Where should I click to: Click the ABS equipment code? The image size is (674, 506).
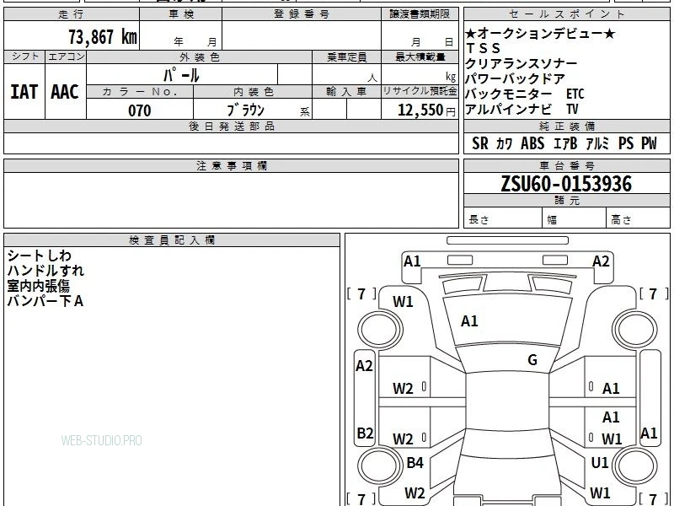(x=532, y=143)
